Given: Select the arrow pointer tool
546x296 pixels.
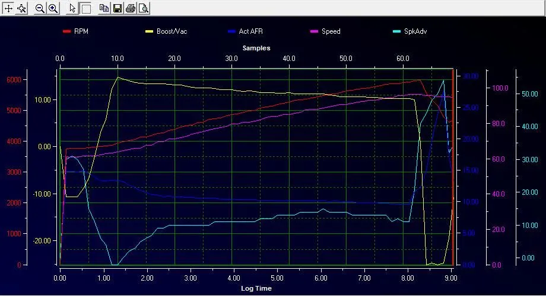Looking at the screenshot, I should [72, 8].
